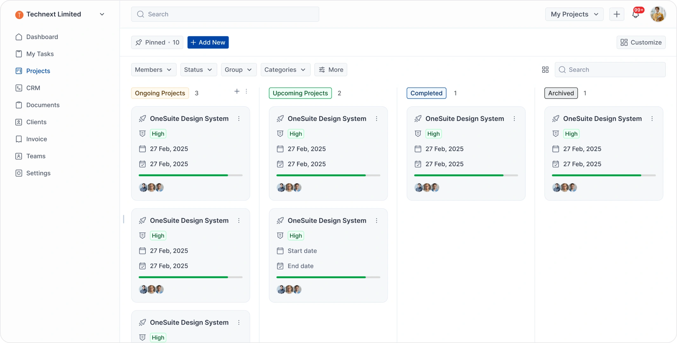This screenshot has width=677, height=343.
Task: Click the sidebar collapse handle
Action: coord(124,219)
